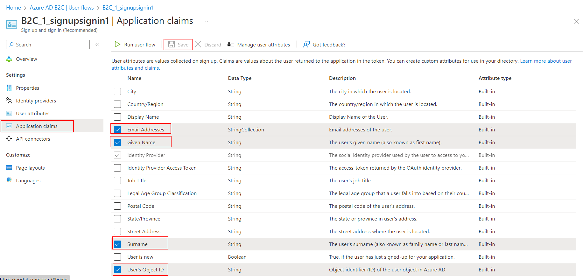
Task: Click the Languages globe icon
Action: click(9, 180)
